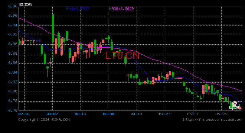Click the 6.82 price axis label
This screenshot has height=133, width=245.
click(13, 82)
